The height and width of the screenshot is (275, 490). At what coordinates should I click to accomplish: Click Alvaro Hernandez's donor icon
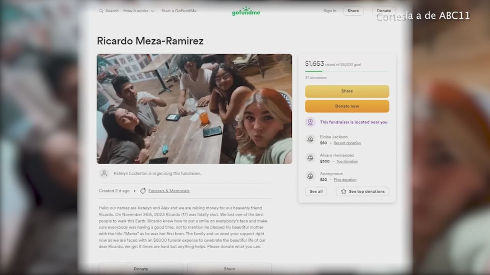(x=310, y=158)
